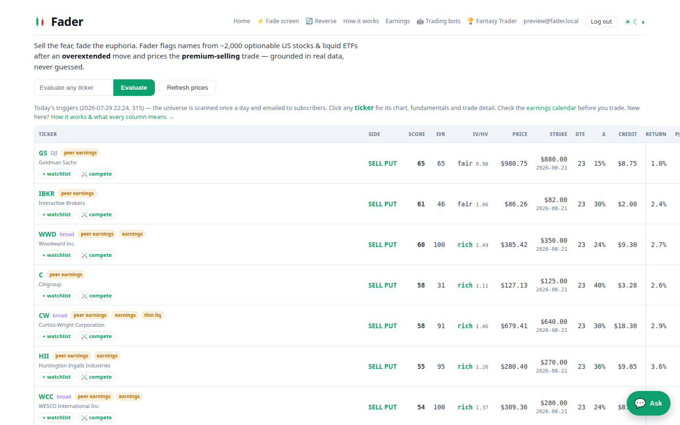Image resolution: width=680 pixels, height=425 pixels.
Task: Switch to dark theme moon icon
Action: pos(636,22)
